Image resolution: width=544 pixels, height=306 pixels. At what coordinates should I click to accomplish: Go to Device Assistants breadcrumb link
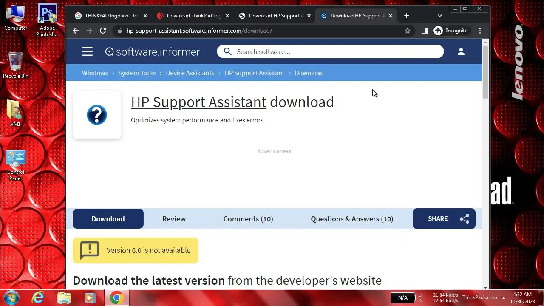tap(190, 73)
